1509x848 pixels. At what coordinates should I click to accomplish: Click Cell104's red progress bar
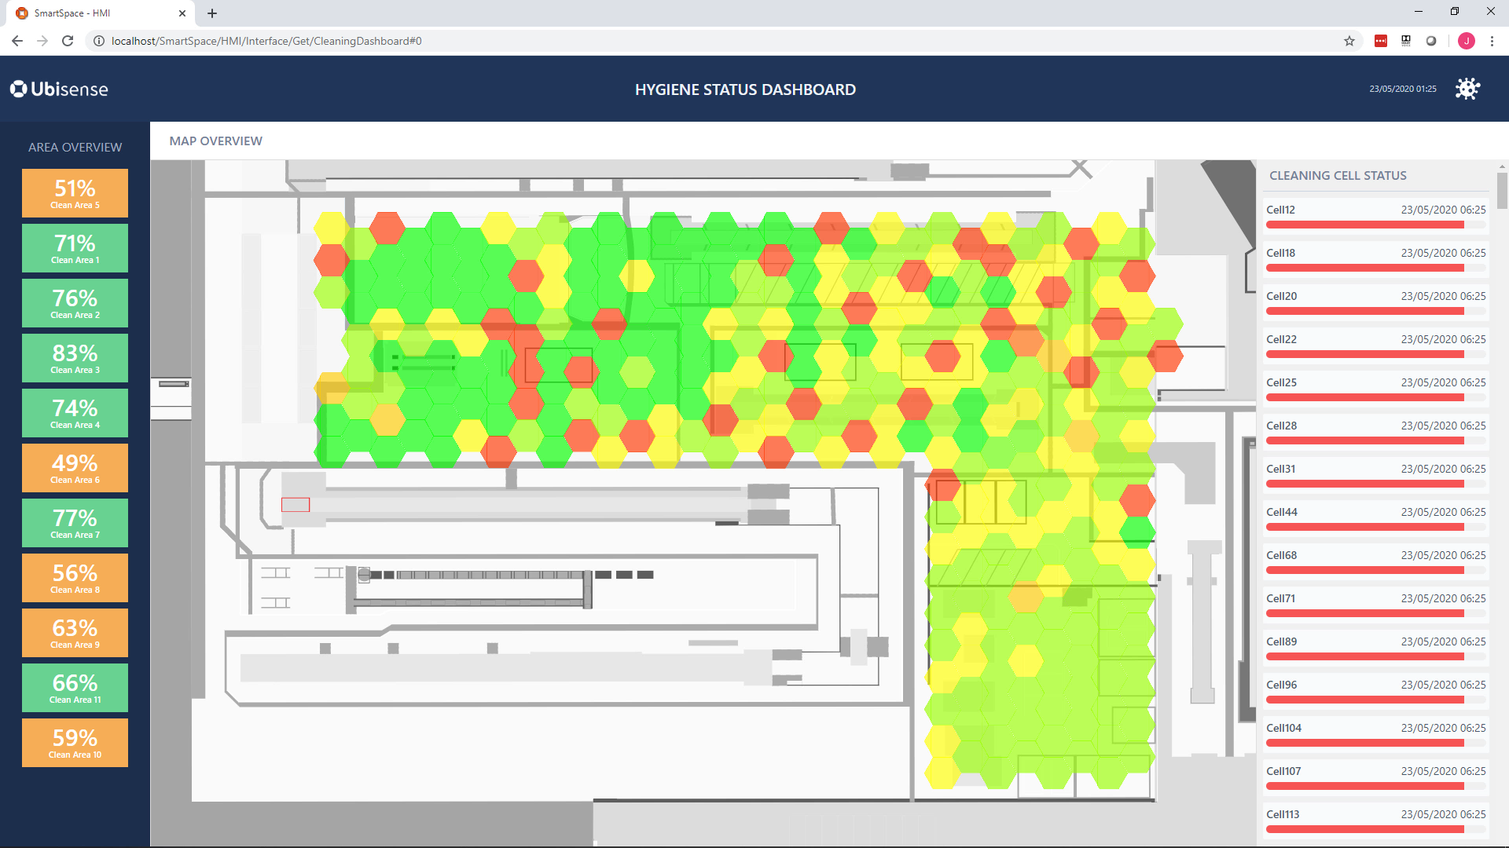pos(1365,743)
